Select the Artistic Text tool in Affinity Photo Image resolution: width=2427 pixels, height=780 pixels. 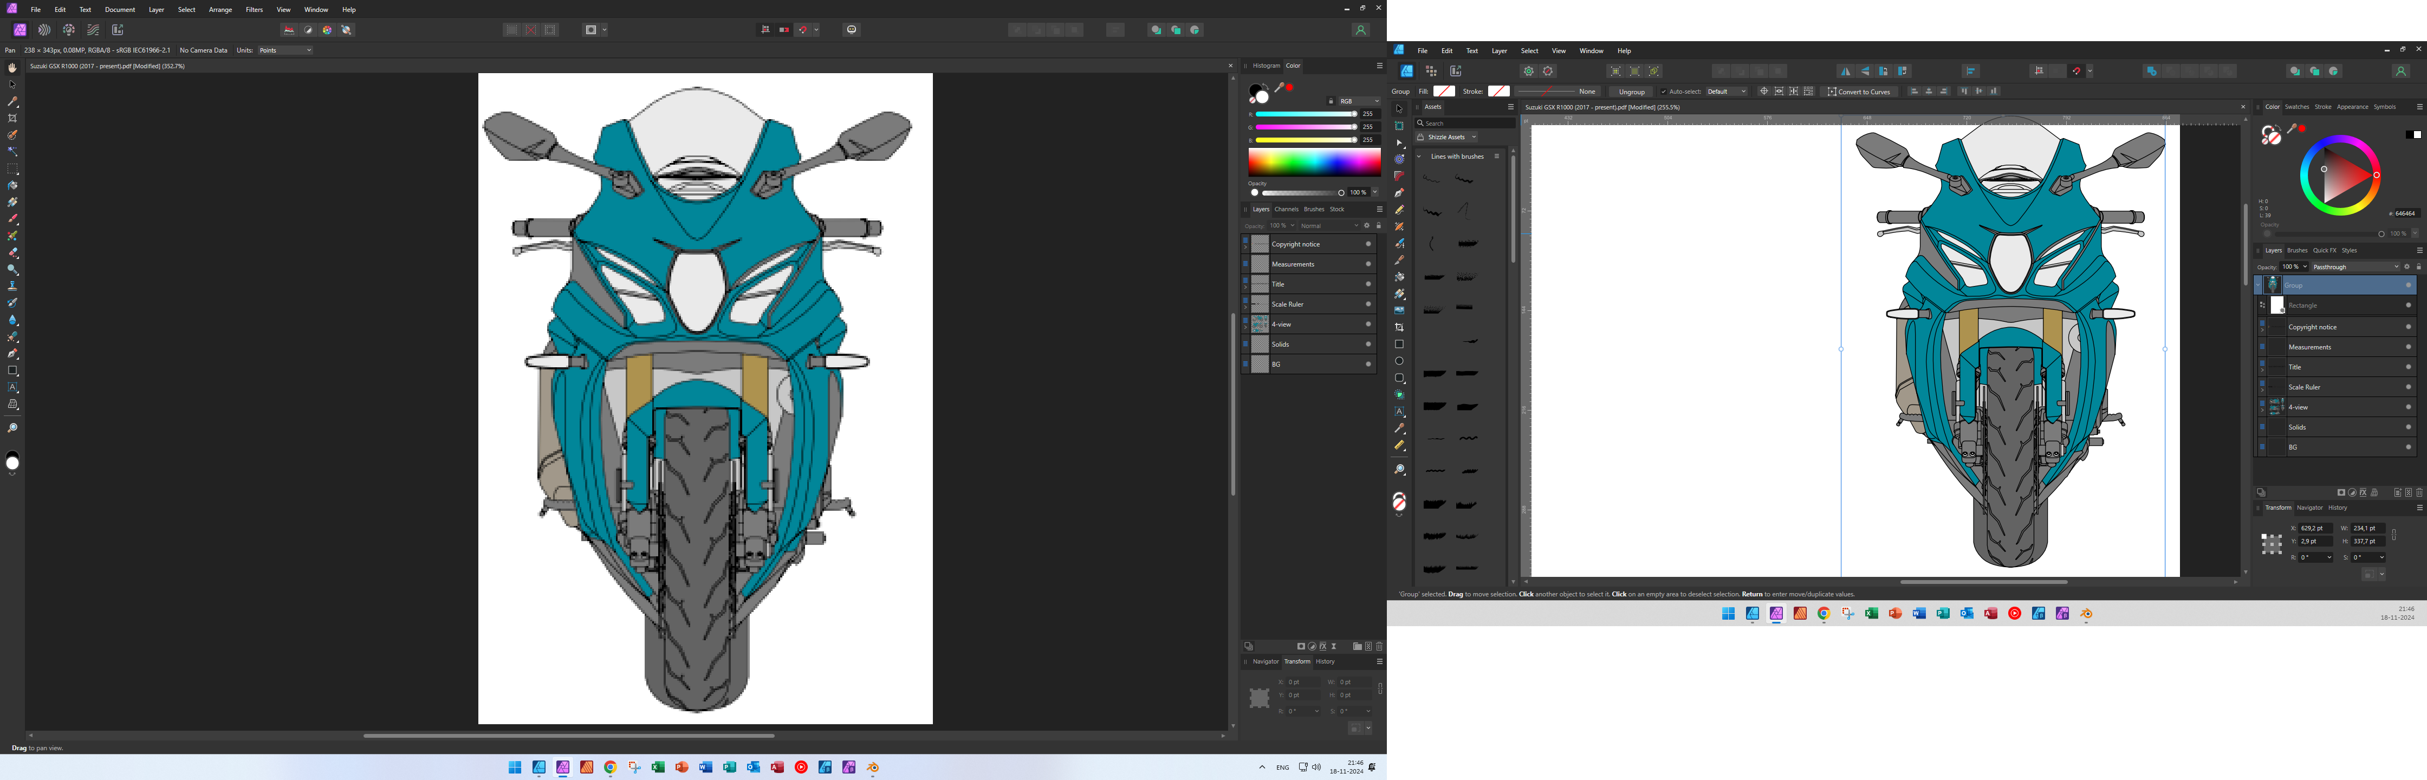(12, 387)
